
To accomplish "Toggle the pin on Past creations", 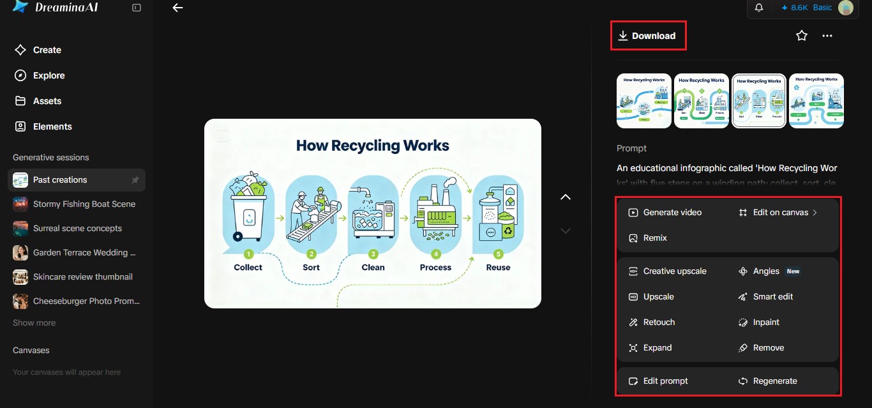I will 135,180.
